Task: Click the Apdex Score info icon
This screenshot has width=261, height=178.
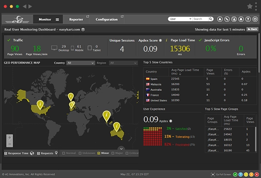Action: point(160,41)
